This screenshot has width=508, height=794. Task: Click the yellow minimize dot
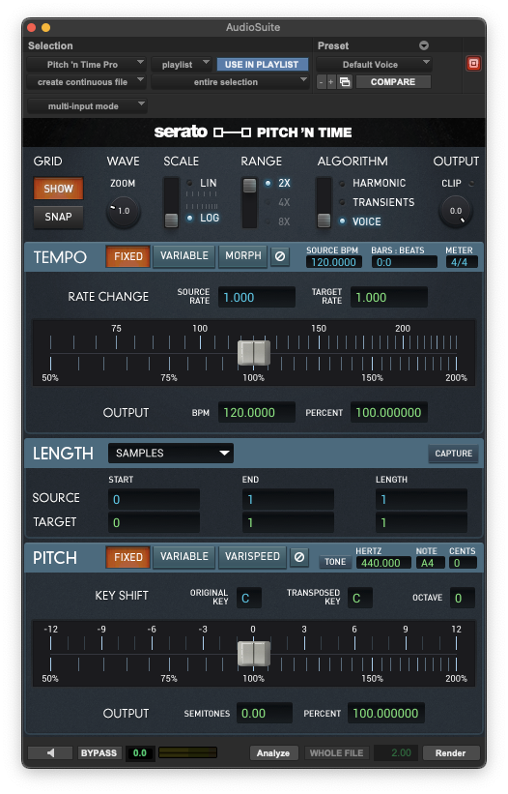click(x=46, y=27)
